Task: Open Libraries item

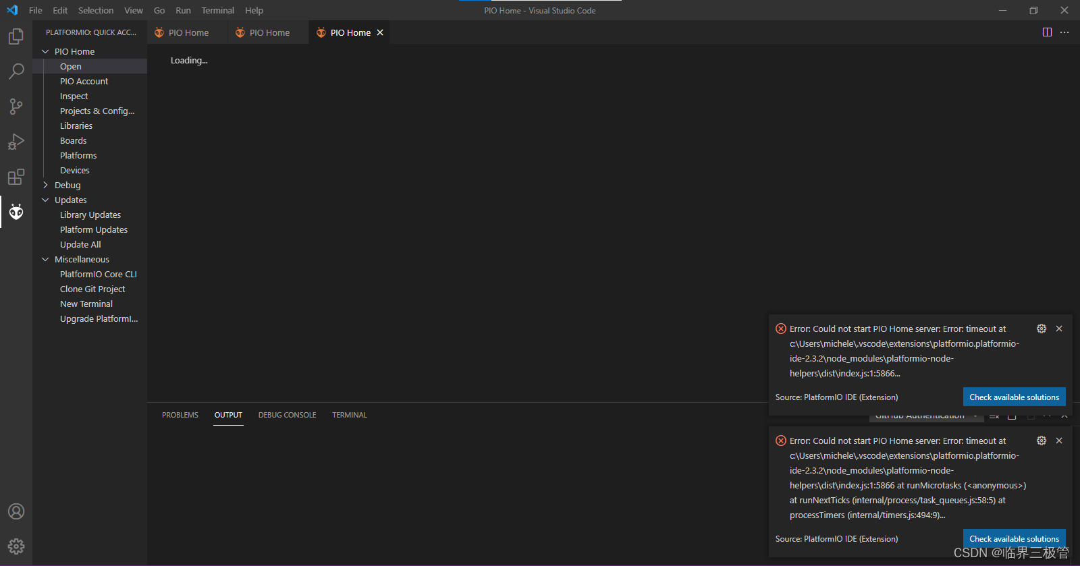Action: (x=90, y=125)
